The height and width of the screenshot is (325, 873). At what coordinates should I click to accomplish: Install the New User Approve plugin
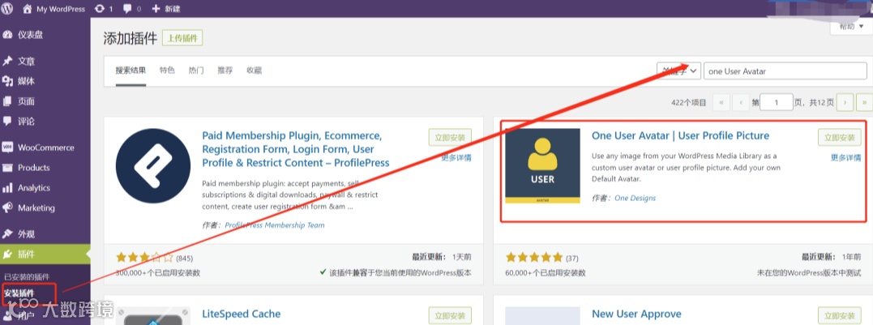pos(839,315)
